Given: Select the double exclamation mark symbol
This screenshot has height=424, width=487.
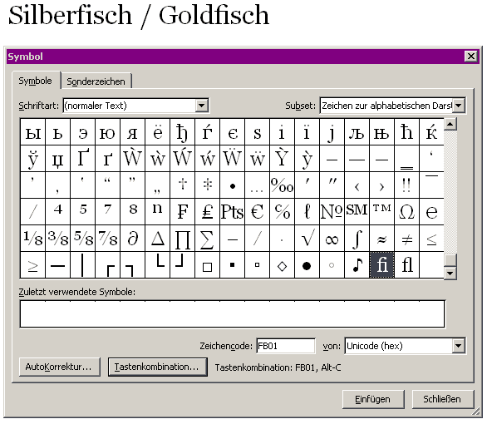Looking at the screenshot, I should [407, 185].
